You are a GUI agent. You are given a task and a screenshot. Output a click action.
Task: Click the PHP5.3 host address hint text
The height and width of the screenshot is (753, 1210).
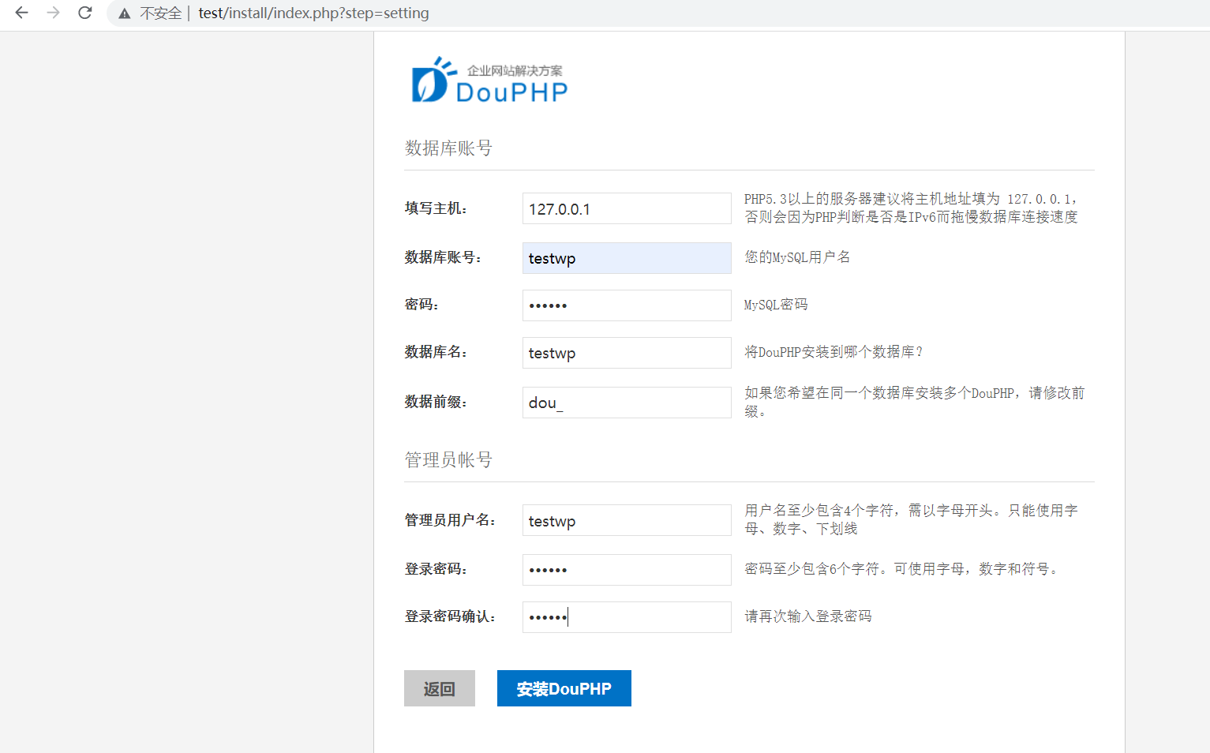(x=912, y=208)
